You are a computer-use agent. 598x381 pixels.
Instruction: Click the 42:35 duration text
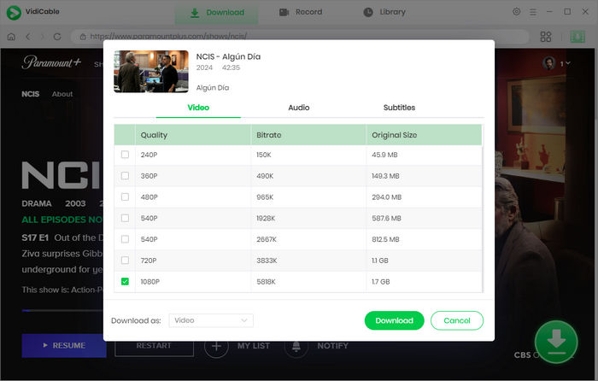point(231,67)
